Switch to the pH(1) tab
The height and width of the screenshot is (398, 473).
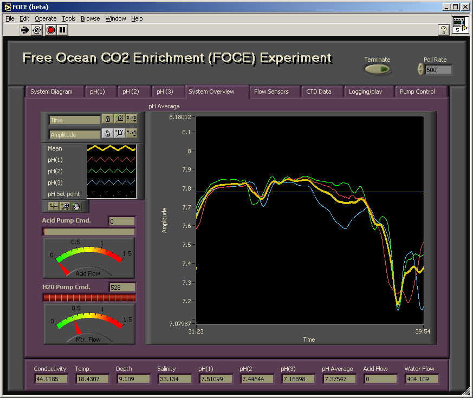[100, 92]
